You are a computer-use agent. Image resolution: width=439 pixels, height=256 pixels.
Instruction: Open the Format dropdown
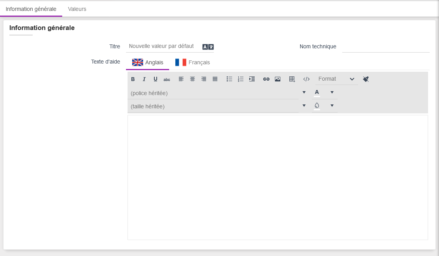(x=336, y=79)
